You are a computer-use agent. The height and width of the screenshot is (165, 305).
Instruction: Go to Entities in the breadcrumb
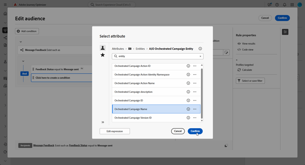(x=140, y=49)
